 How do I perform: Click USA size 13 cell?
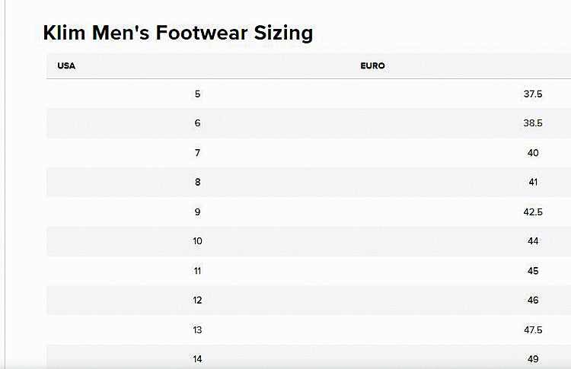197,329
